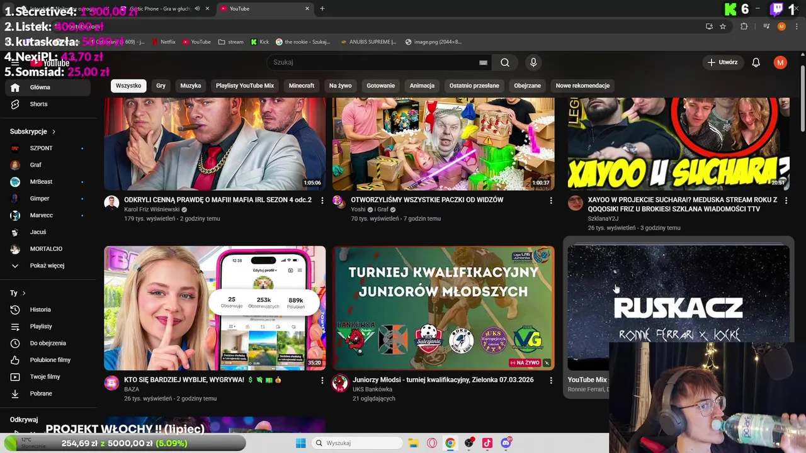Open options menu for OTWORZYLIŚMY WSZYSTKIE PACZKI video
Viewport: 806px width, 453px height.
pyautogui.click(x=551, y=200)
